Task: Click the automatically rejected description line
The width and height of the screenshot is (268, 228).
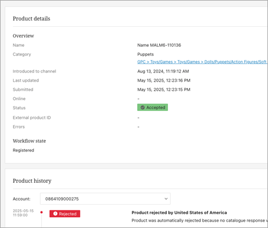Action: coord(199,221)
